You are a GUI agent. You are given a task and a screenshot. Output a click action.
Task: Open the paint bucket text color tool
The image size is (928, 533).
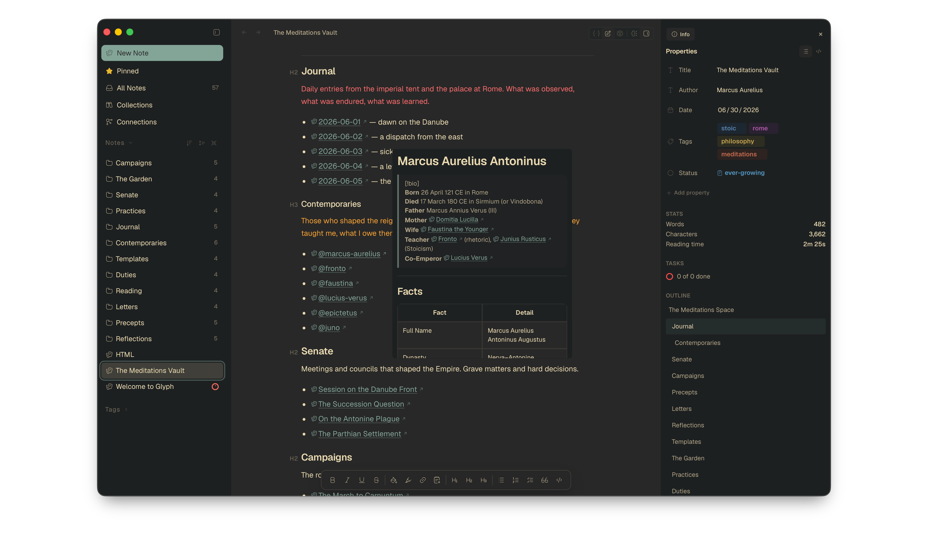tap(394, 480)
